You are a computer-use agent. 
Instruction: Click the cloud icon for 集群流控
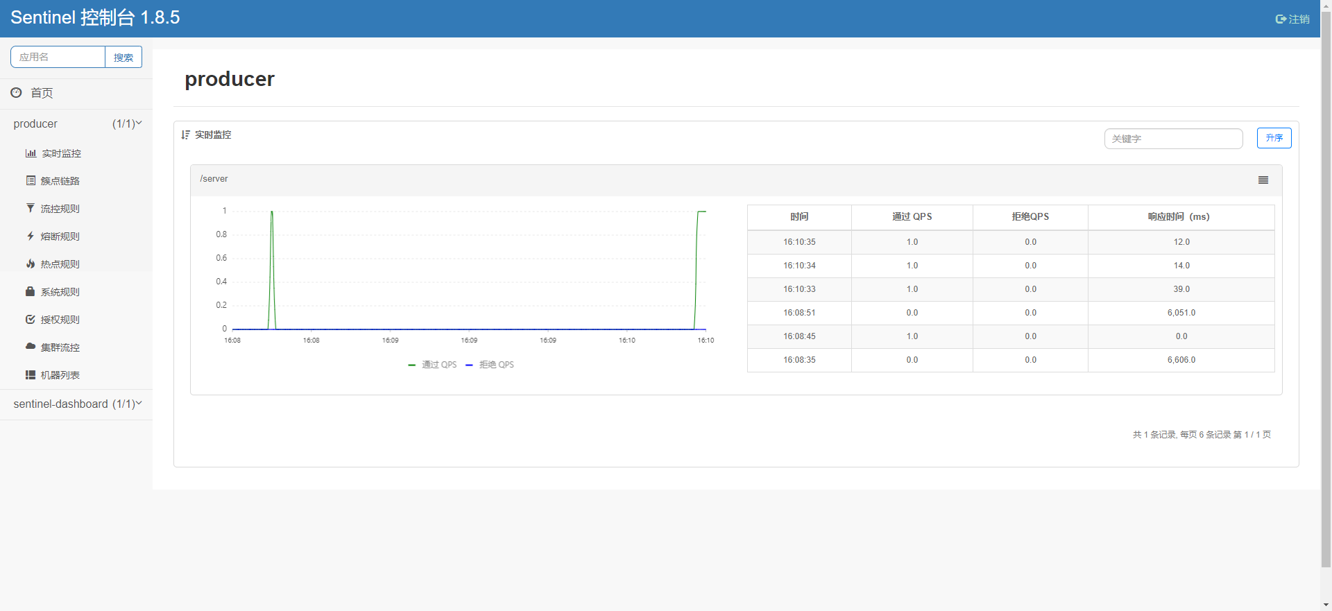31,346
